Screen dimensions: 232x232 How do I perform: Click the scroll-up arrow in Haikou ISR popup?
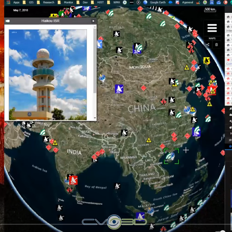(95, 27)
